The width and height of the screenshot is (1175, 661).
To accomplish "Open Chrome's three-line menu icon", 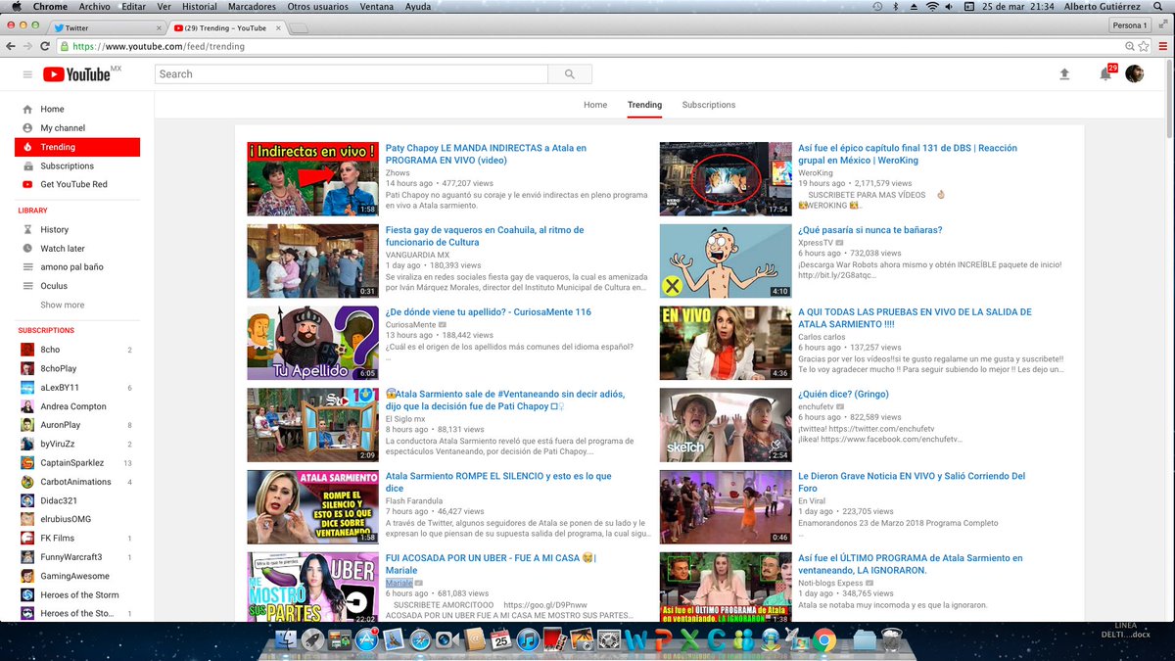I will 1161,46.
